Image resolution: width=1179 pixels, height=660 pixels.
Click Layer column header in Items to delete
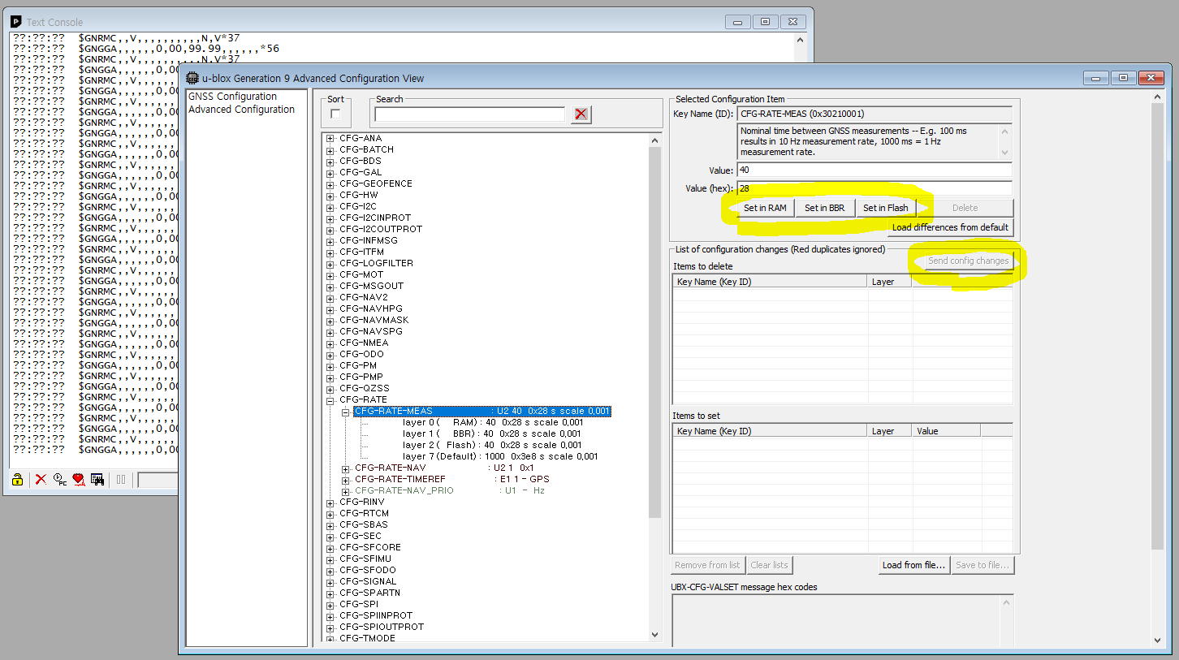890,282
